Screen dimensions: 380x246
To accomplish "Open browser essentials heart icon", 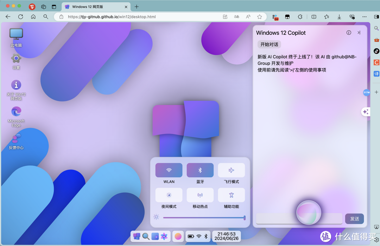I will click(x=352, y=17).
